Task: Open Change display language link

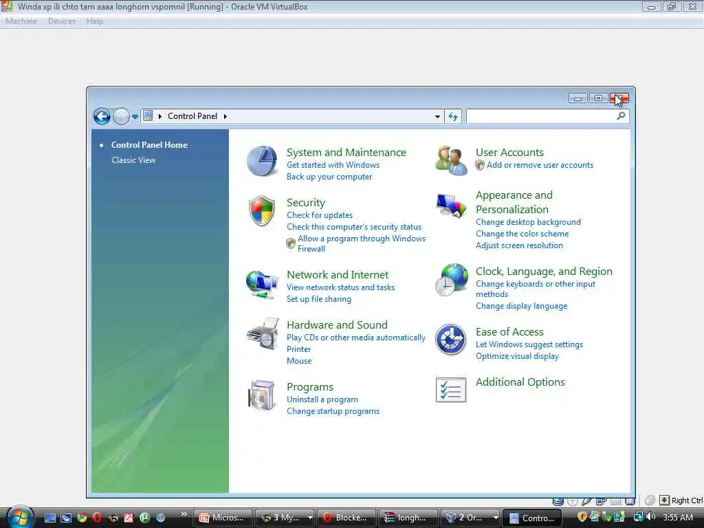Action: pos(522,306)
